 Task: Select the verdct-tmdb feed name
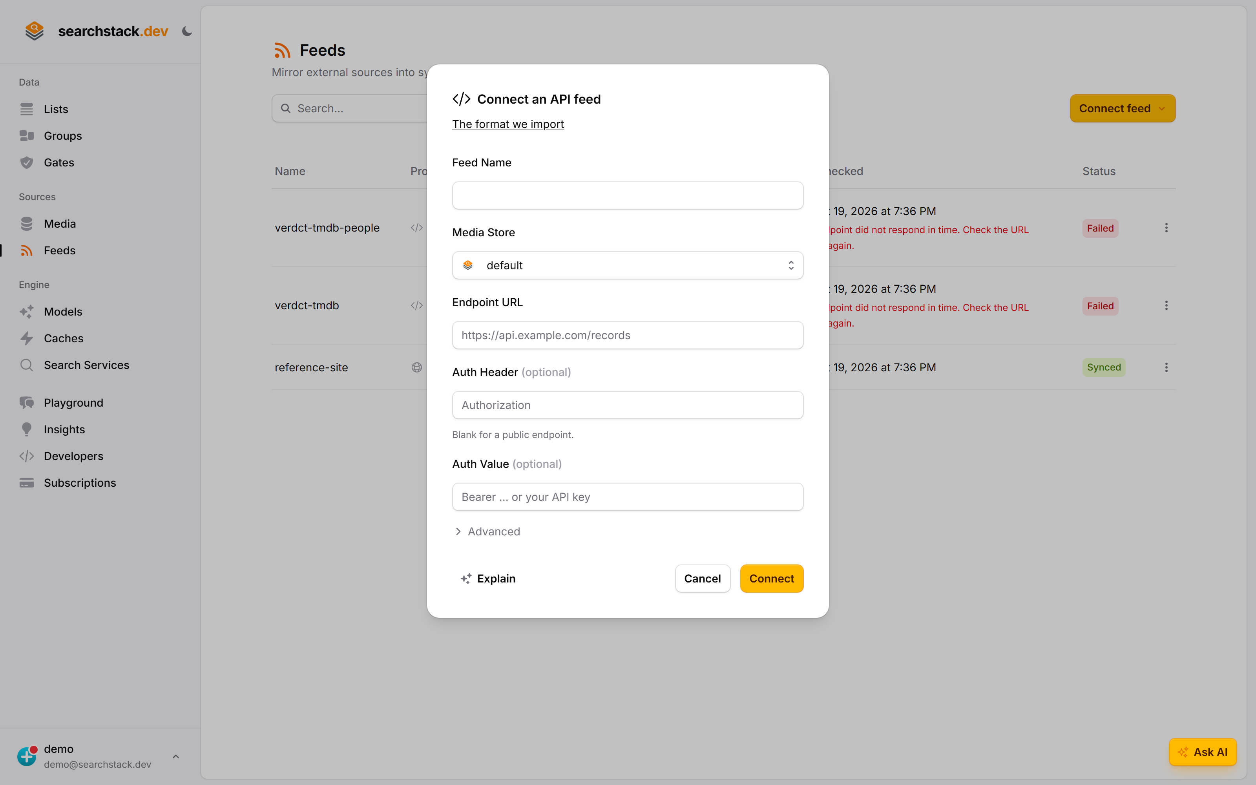click(307, 305)
